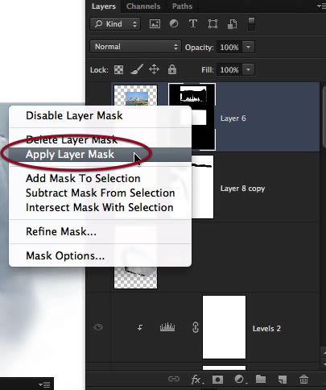Open the Opacity slider arrow
The height and width of the screenshot is (390, 326).
pos(248,47)
